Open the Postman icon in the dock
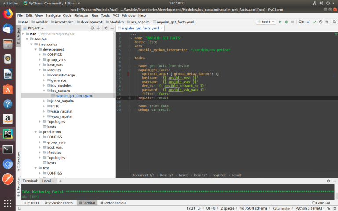 coord(8,179)
